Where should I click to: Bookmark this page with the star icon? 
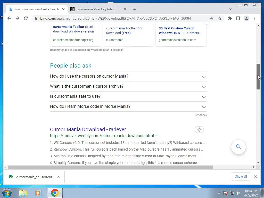[220, 18]
